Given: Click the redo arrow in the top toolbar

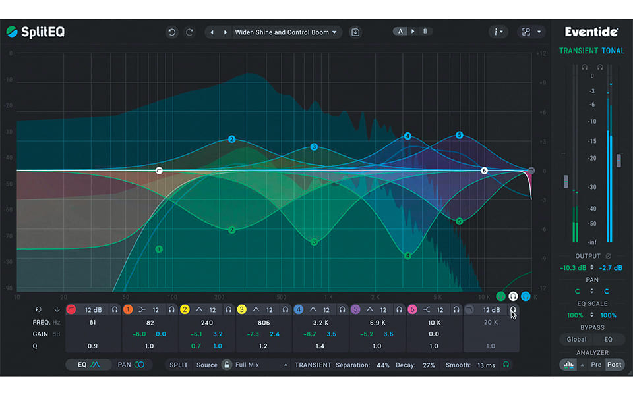Looking at the screenshot, I should pyautogui.click(x=189, y=32).
